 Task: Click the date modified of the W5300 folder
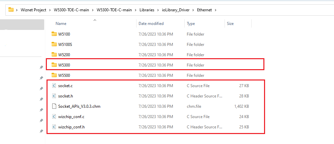156,65
